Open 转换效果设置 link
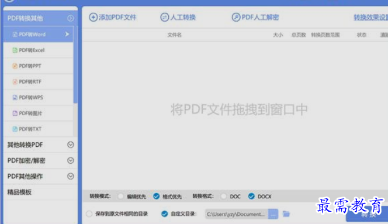388x224 pixels. pos(370,18)
